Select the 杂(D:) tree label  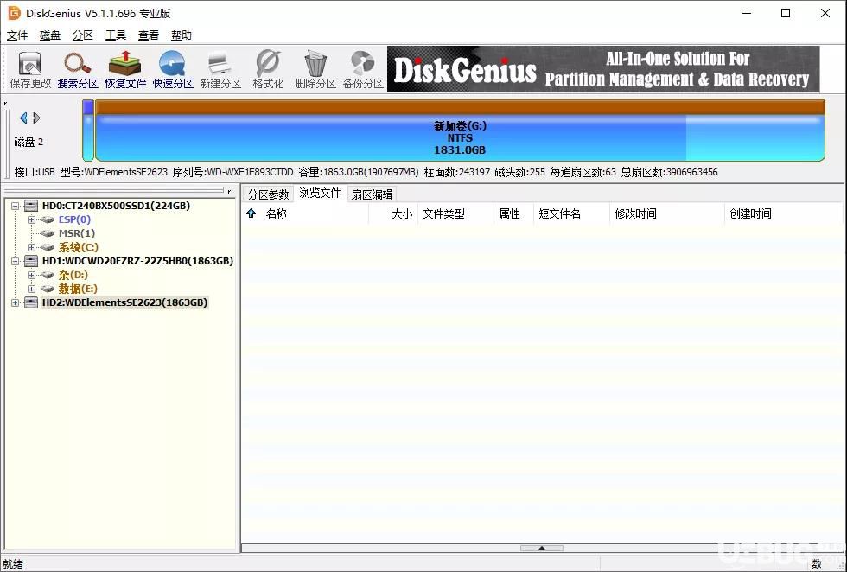[73, 276]
